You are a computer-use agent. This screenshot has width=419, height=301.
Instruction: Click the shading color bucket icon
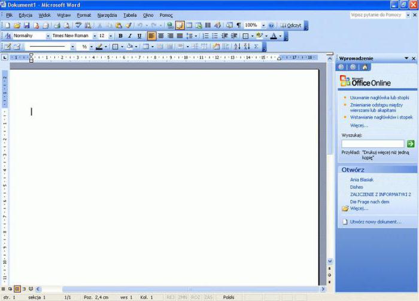(130, 47)
